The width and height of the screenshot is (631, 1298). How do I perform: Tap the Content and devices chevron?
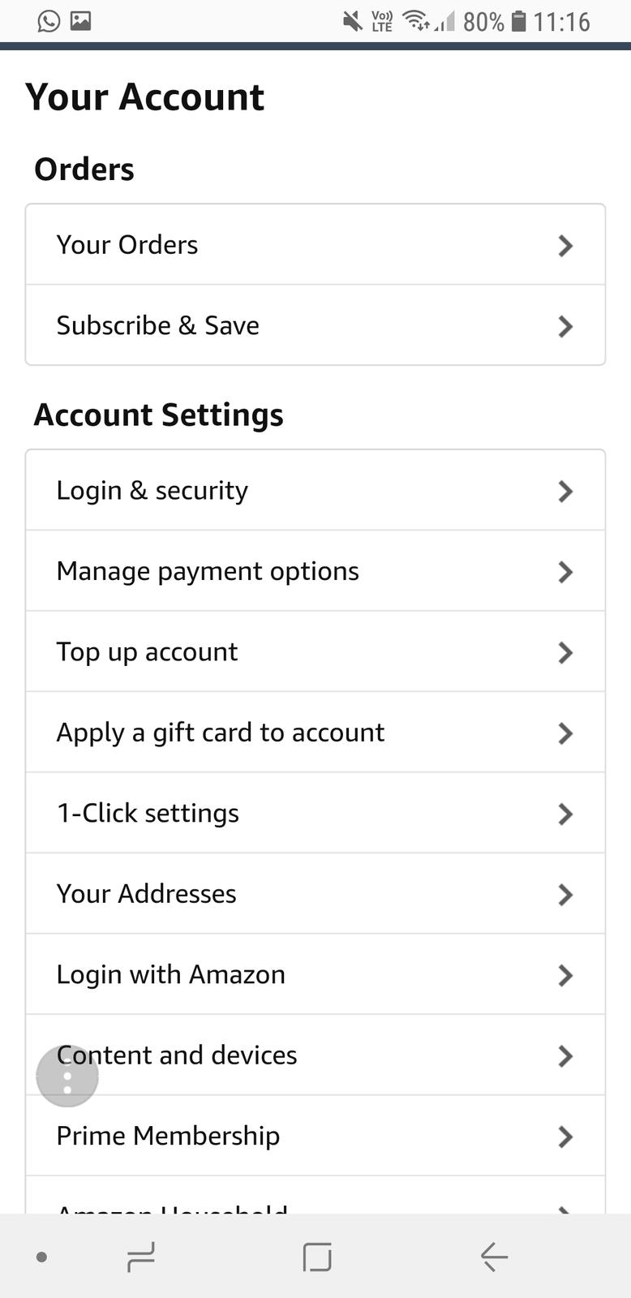click(565, 1055)
